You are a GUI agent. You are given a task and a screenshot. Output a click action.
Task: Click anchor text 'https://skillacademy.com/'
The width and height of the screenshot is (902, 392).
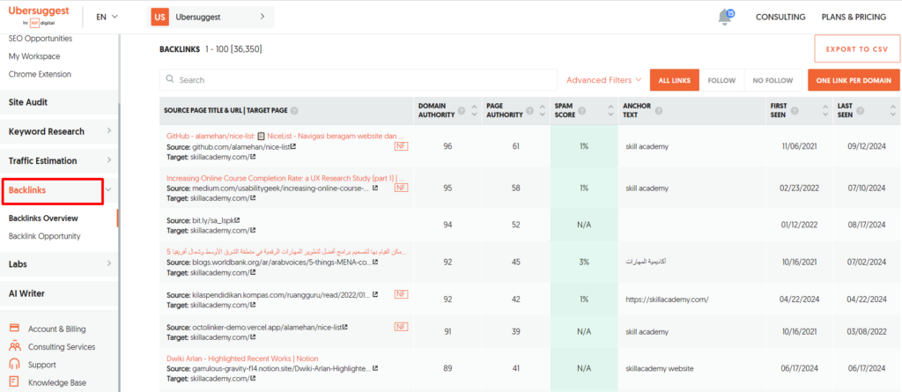click(x=667, y=300)
